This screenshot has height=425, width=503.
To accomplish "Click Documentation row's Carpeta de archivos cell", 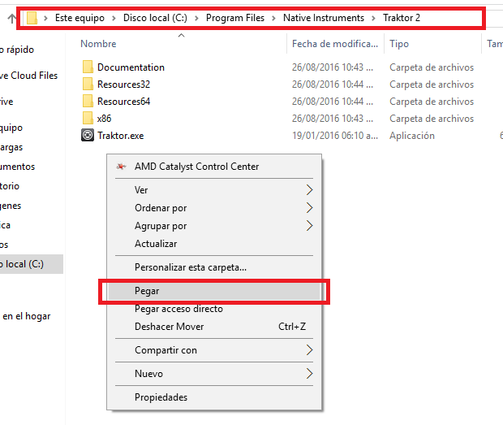I will click(432, 67).
